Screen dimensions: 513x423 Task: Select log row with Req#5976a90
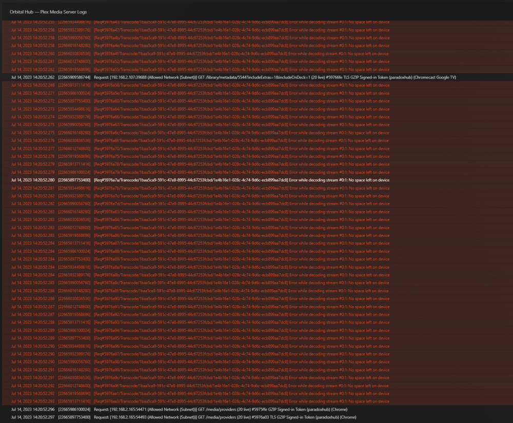pyautogui.click(x=256, y=299)
